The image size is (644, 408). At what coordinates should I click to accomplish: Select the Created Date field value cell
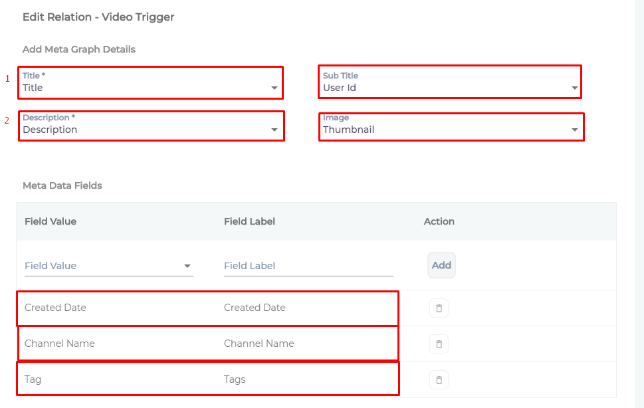click(55, 308)
